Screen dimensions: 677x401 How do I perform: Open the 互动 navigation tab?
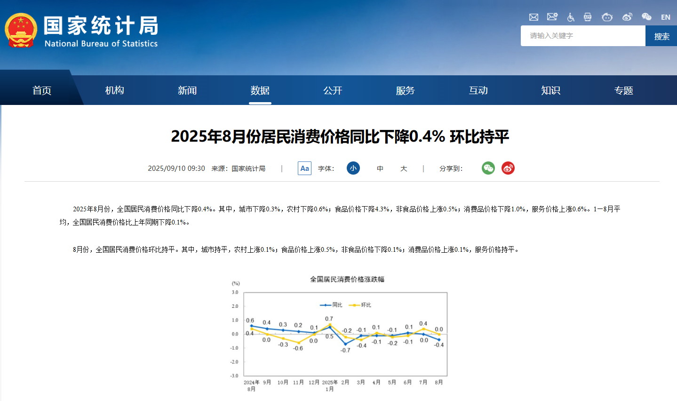tap(478, 90)
